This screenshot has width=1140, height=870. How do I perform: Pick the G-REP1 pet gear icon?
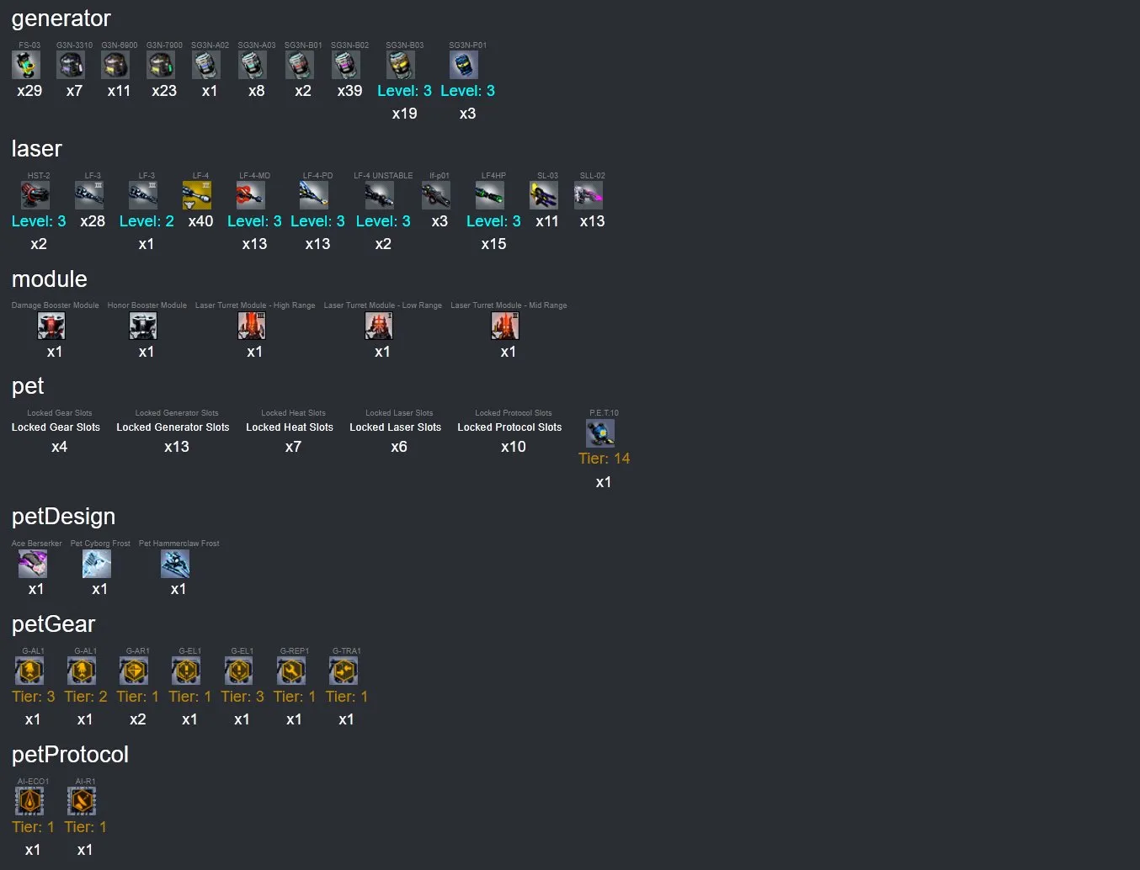291,671
